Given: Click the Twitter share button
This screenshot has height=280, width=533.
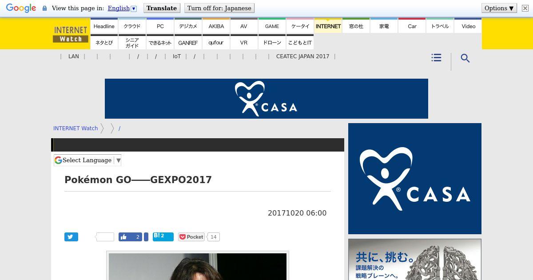Looking at the screenshot, I should click(71, 237).
